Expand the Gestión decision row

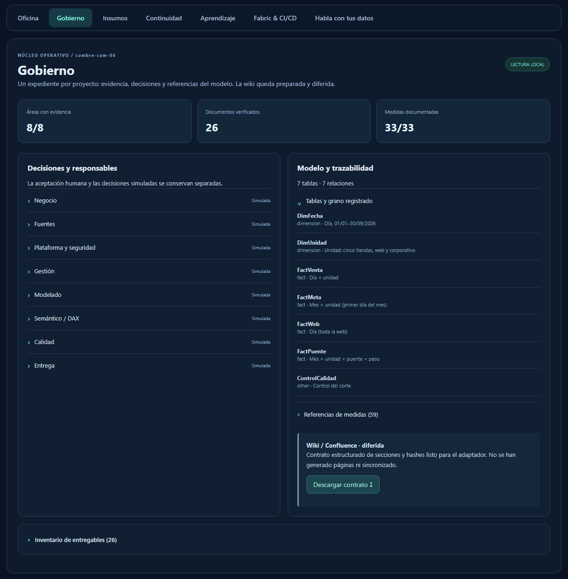pyautogui.click(x=149, y=271)
